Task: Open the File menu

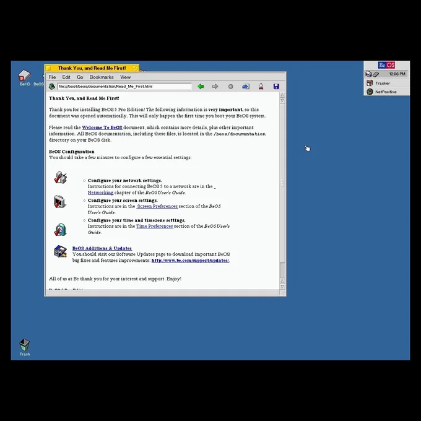Action: click(x=52, y=77)
